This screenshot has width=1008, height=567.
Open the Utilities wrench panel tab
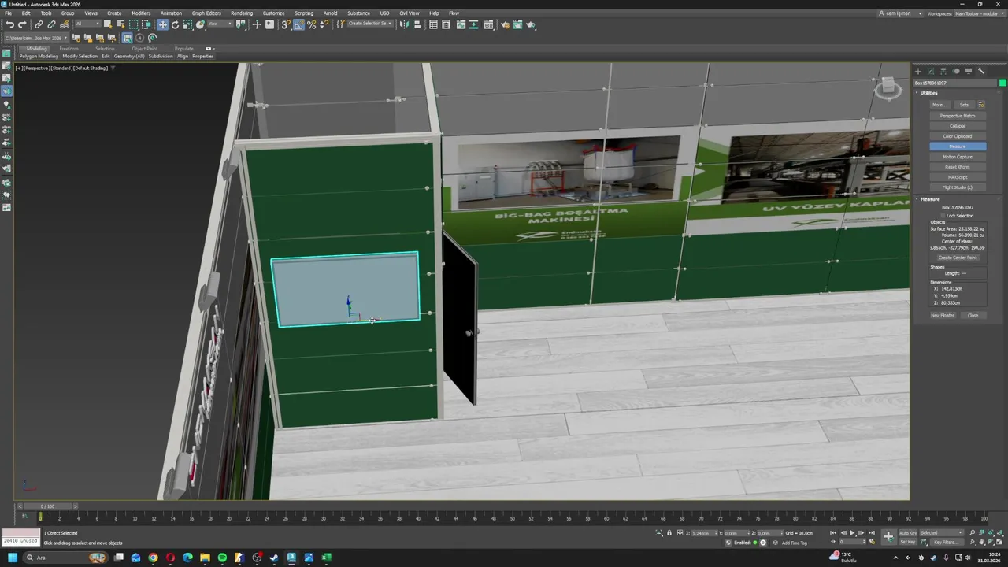pos(981,71)
